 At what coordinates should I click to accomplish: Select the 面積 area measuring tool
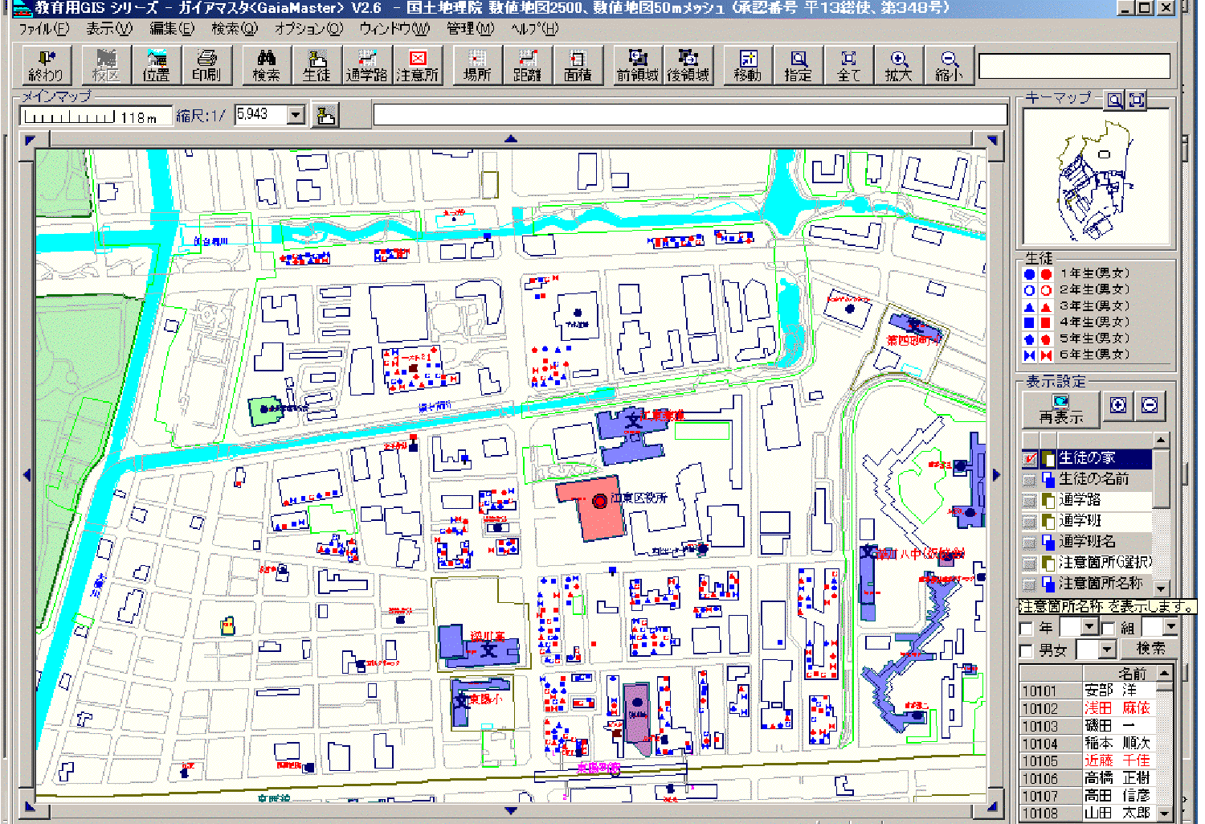point(578,65)
